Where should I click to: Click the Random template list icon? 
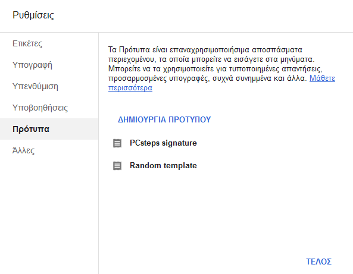[117, 166]
